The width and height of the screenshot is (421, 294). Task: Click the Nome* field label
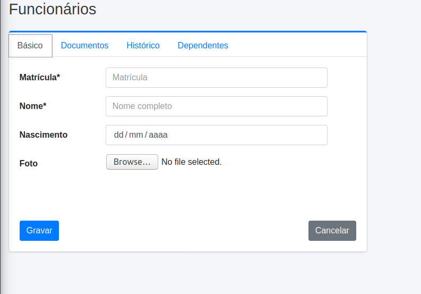coord(33,106)
